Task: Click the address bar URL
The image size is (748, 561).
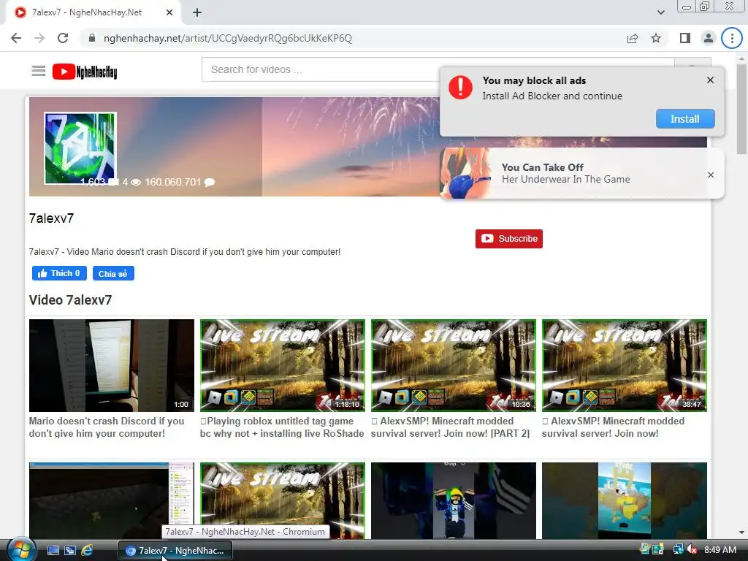Action: (228, 38)
